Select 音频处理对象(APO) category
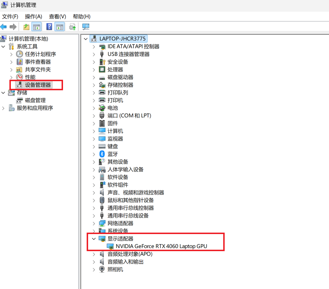This screenshot has height=289, width=329. [x=130, y=254]
